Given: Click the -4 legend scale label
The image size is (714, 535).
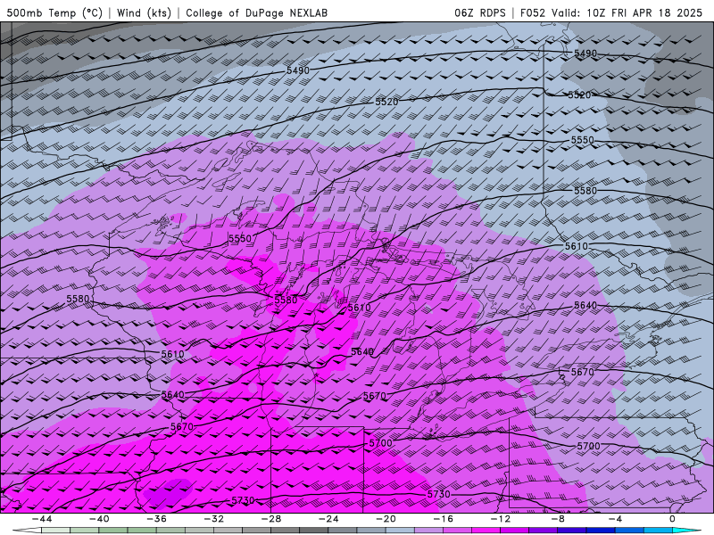Looking at the screenshot, I should pos(615,519).
